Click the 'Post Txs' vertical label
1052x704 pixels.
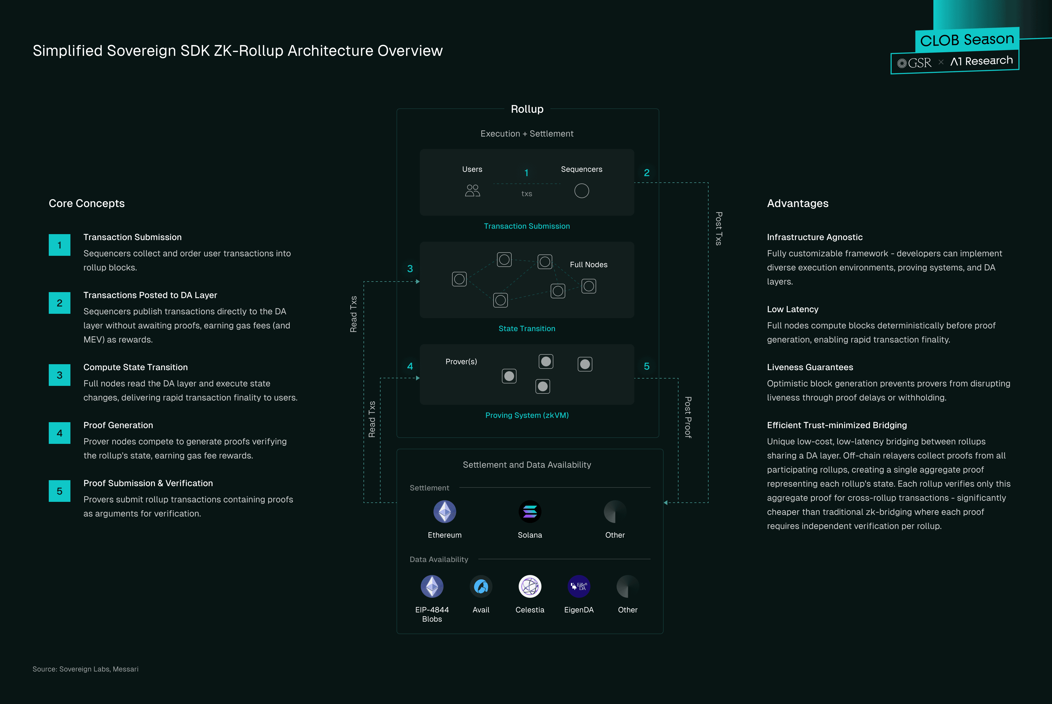pos(719,228)
